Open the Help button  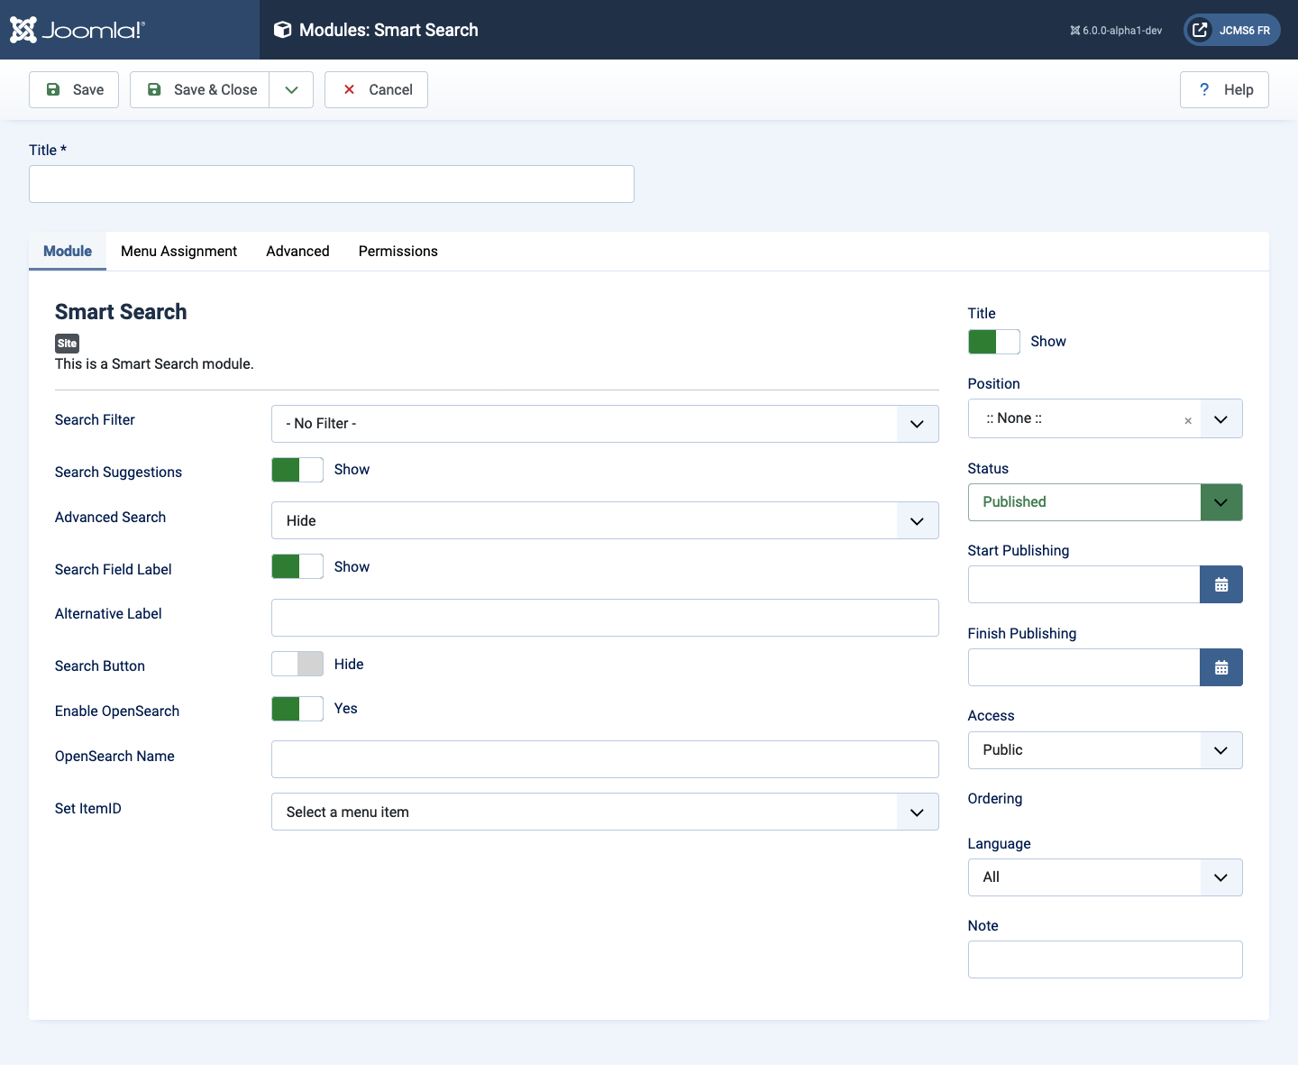[x=1224, y=89]
